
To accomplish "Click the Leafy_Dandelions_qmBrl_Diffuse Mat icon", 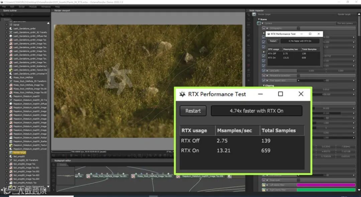I will [x=11, y=36].
